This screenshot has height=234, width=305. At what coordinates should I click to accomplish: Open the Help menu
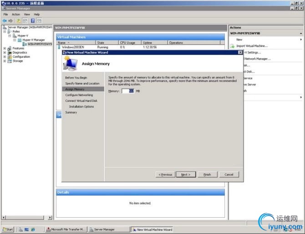[x=37, y=15]
